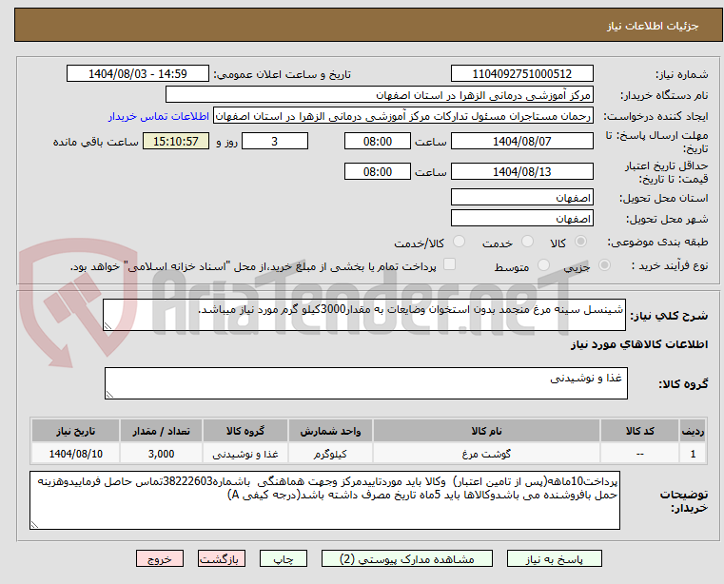Click the ساعت باقی مانده label
Image resolution: width=724 pixels, height=584 pixels.
[95, 142]
